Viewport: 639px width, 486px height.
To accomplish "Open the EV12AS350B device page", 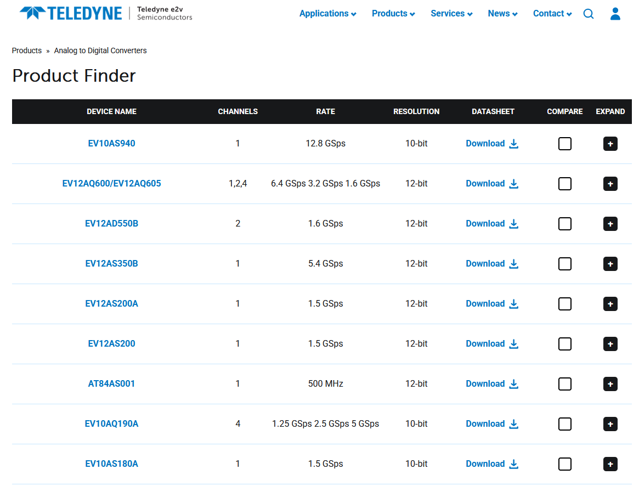I will (112, 263).
